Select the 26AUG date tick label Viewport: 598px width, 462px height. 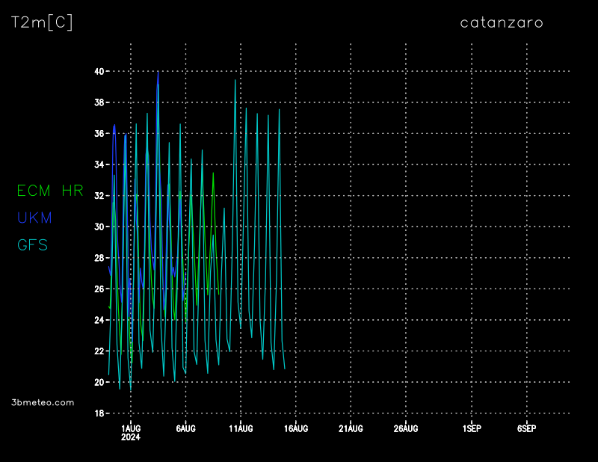(x=405, y=428)
